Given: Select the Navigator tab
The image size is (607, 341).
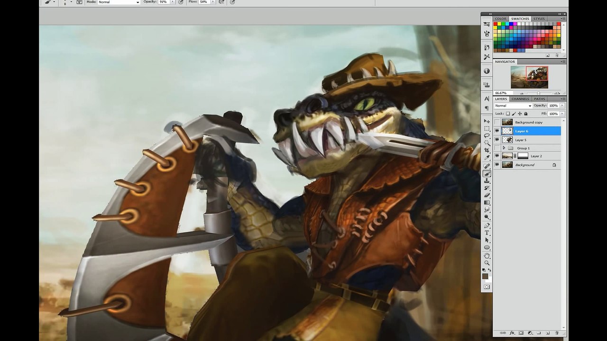Looking at the screenshot, I should [505, 62].
